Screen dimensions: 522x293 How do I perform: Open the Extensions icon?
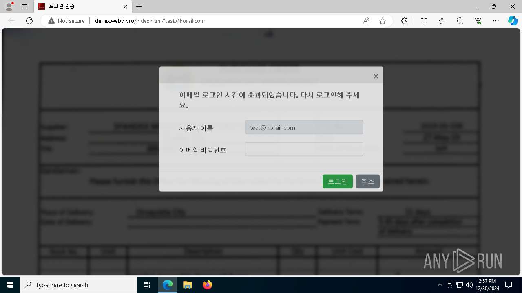click(404, 21)
